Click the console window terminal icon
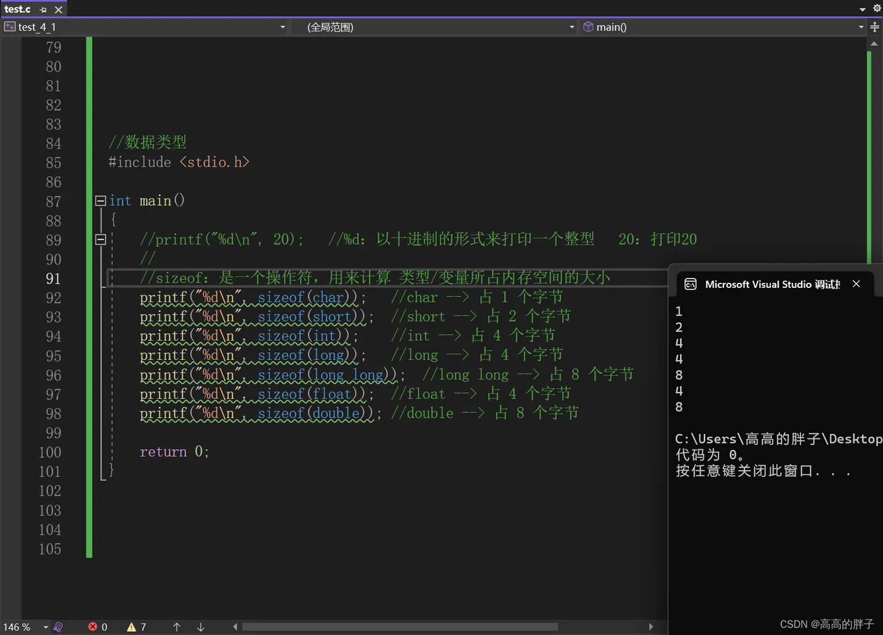 [x=691, y=284]
